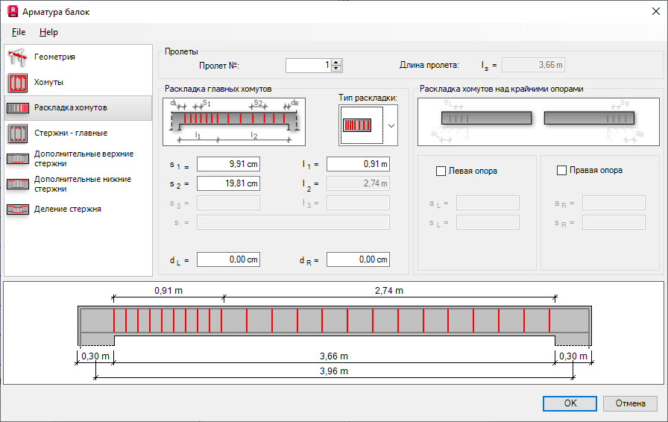This screenshot has height=422, width=668.
Task: Open the File menu
Action: click(x=19, y=32)
